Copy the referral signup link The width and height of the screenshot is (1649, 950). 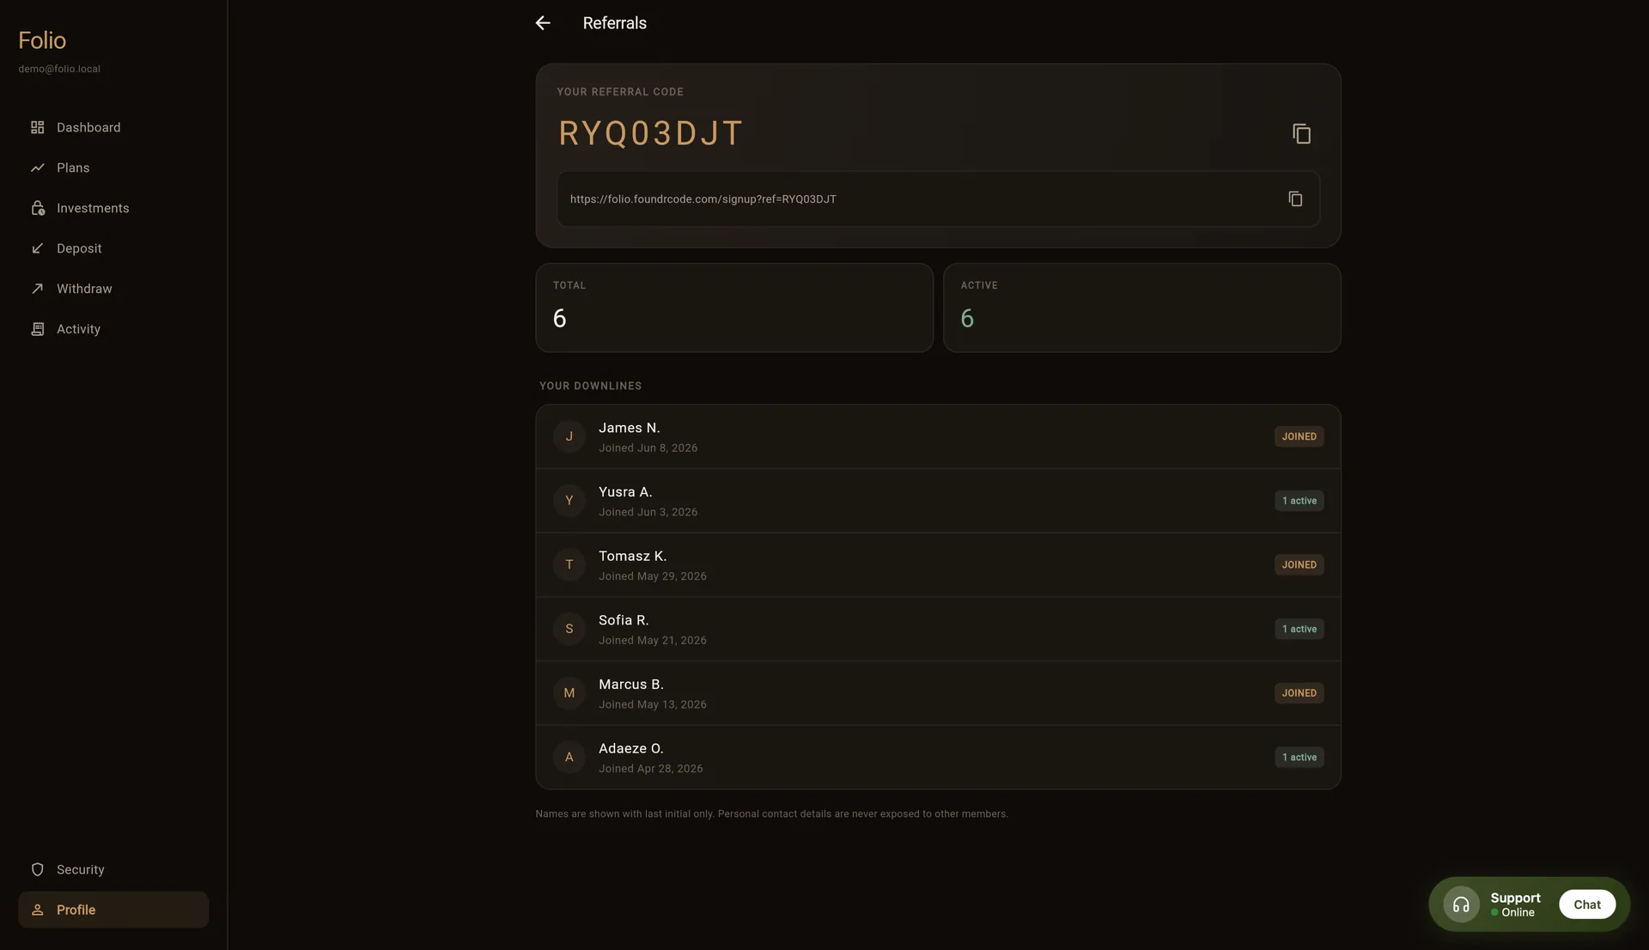pos(1295,199)
